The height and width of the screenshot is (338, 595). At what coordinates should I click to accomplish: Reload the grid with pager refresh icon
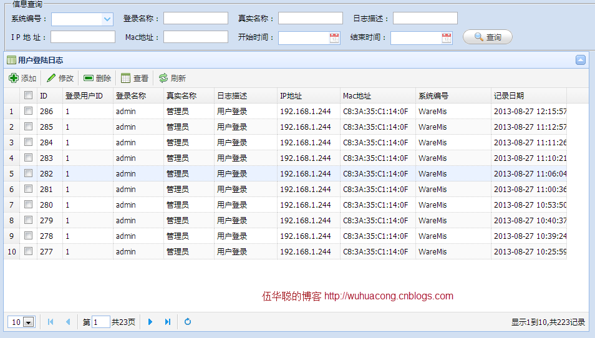click(x=188, y=322)
